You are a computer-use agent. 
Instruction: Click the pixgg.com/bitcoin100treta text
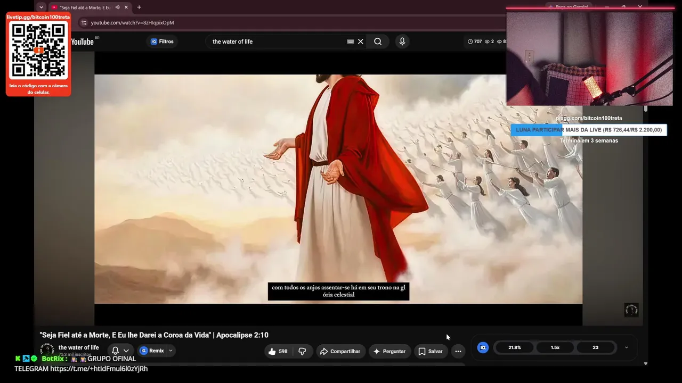coord(589,118)
